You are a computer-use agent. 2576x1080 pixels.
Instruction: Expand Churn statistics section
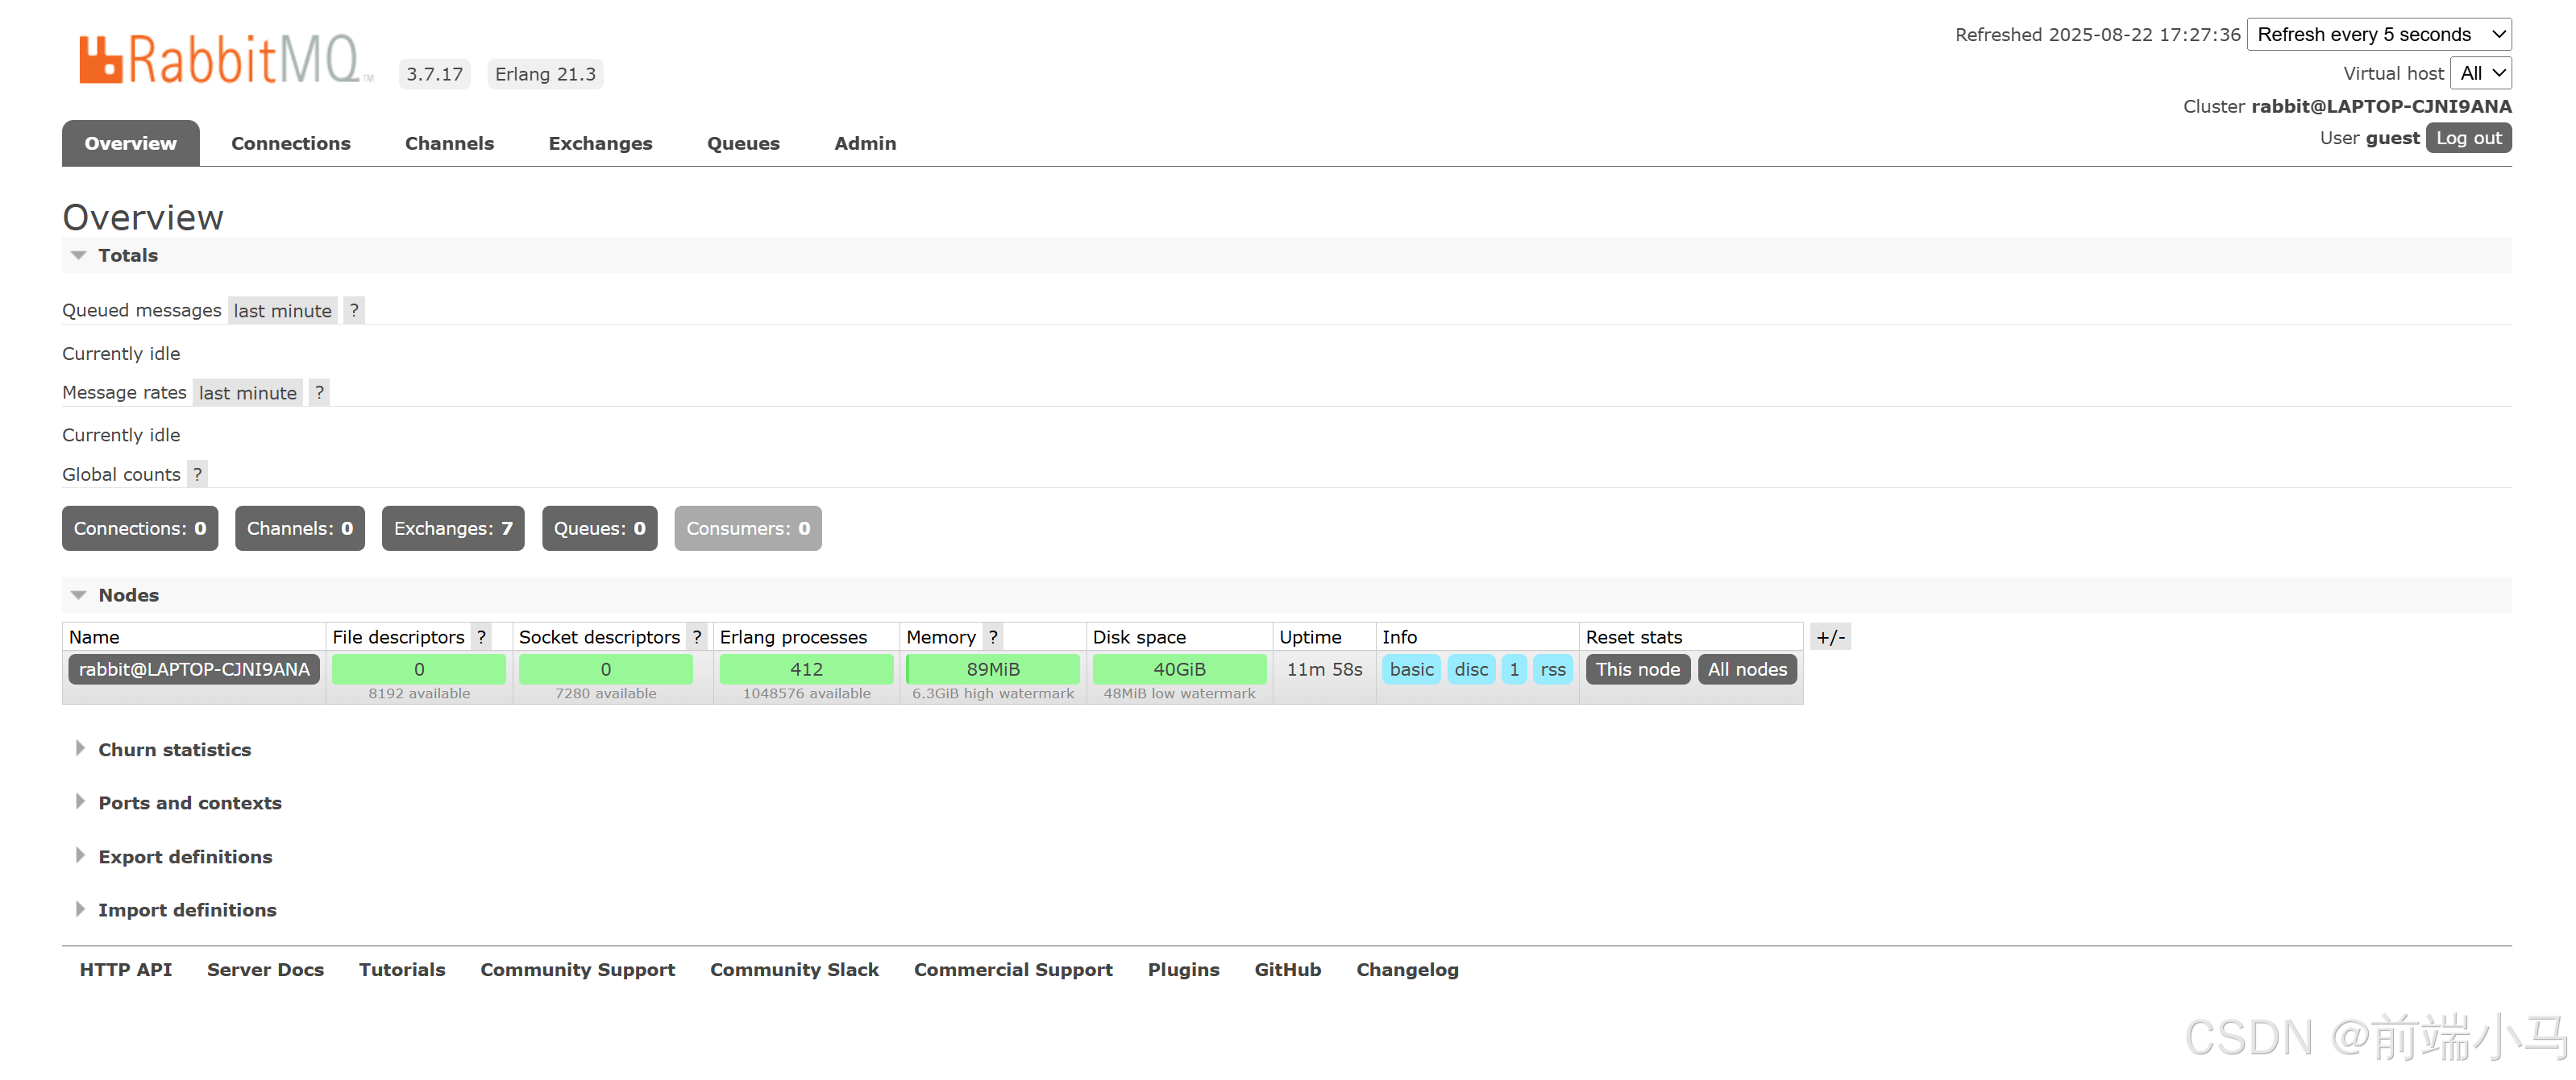174,749
